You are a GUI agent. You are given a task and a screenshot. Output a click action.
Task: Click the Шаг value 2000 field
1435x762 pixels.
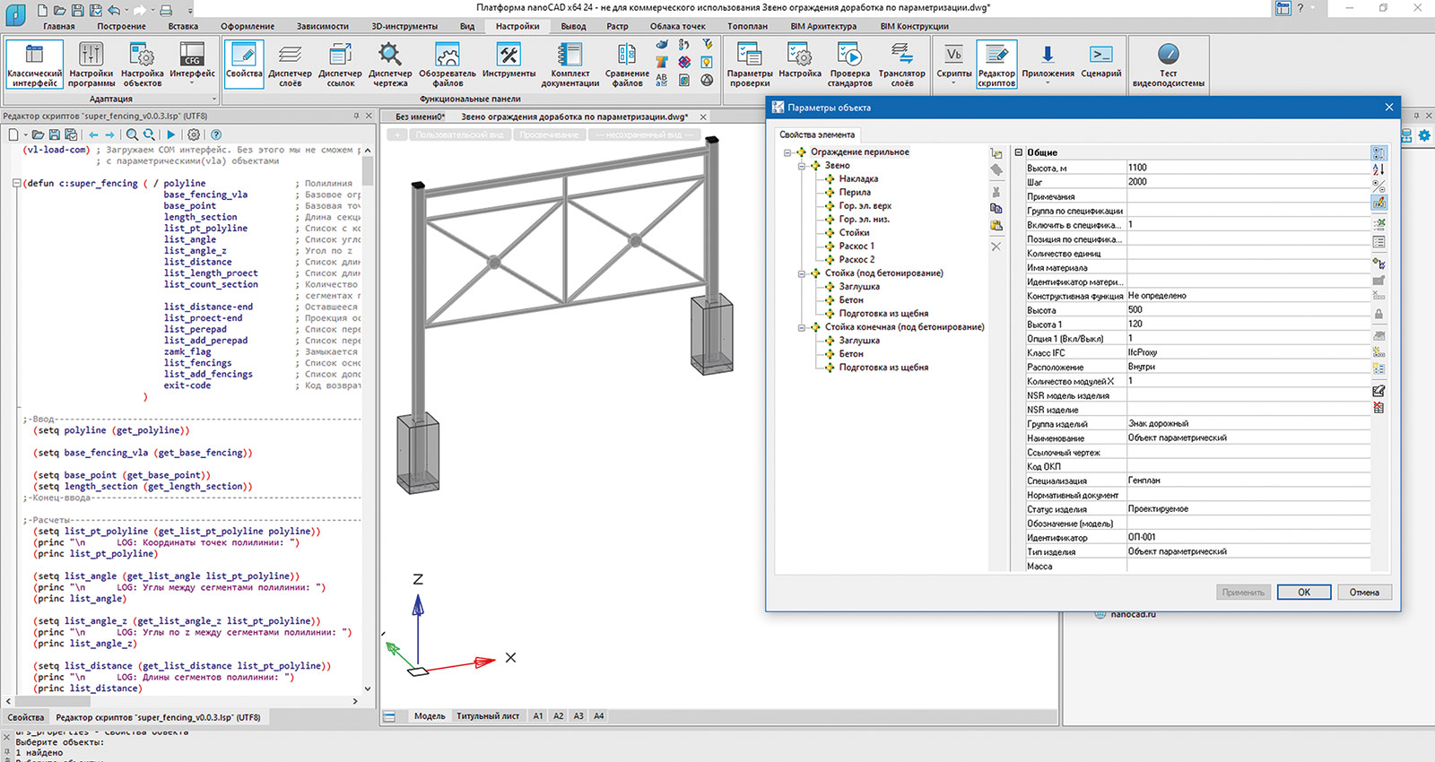click(x=1248, y=182)
